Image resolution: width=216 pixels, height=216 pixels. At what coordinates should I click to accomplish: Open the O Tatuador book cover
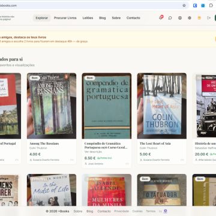click(x=162, y=190)
